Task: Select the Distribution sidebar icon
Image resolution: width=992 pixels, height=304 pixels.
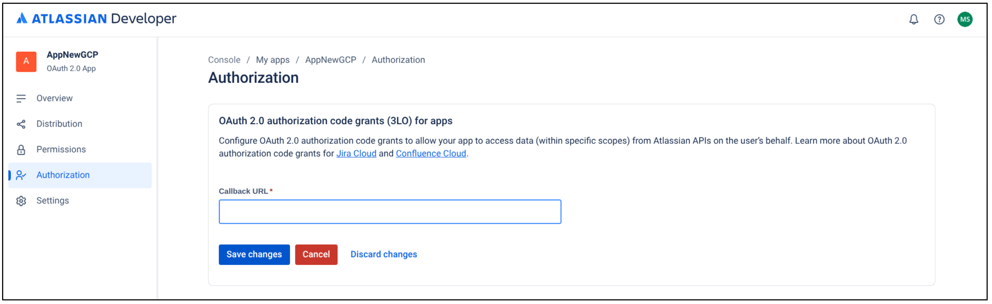Action: pos(21,124)
